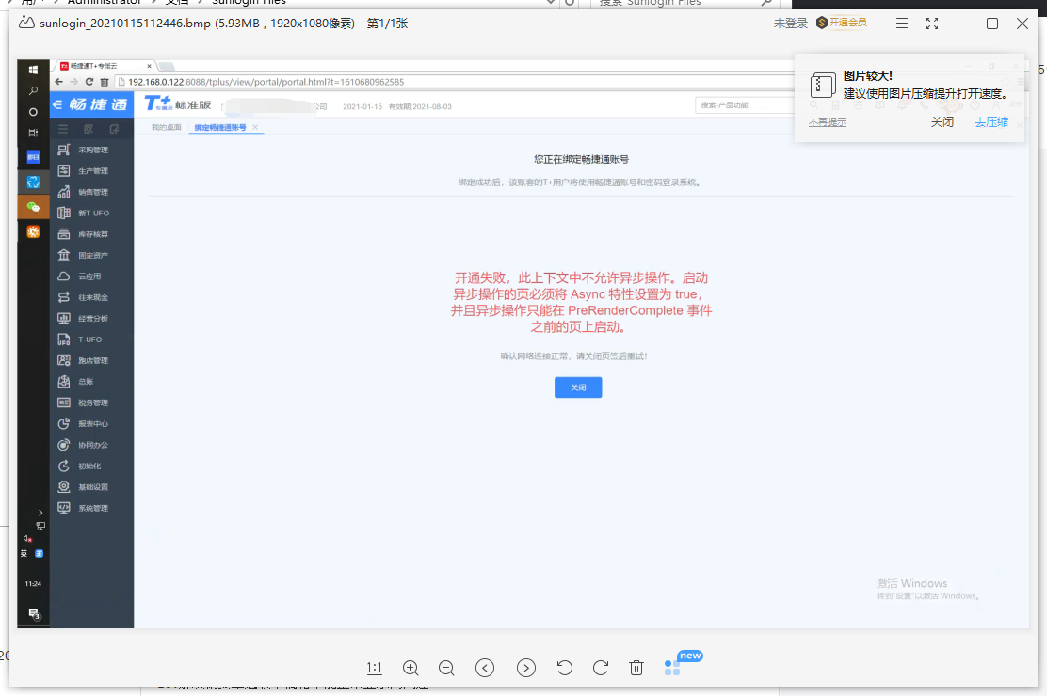Image resolution: width=1047 pixels, height=696 pixels.
Task: Select 经营分析 in the pictured sidebar
Action: tap(92, 318)
